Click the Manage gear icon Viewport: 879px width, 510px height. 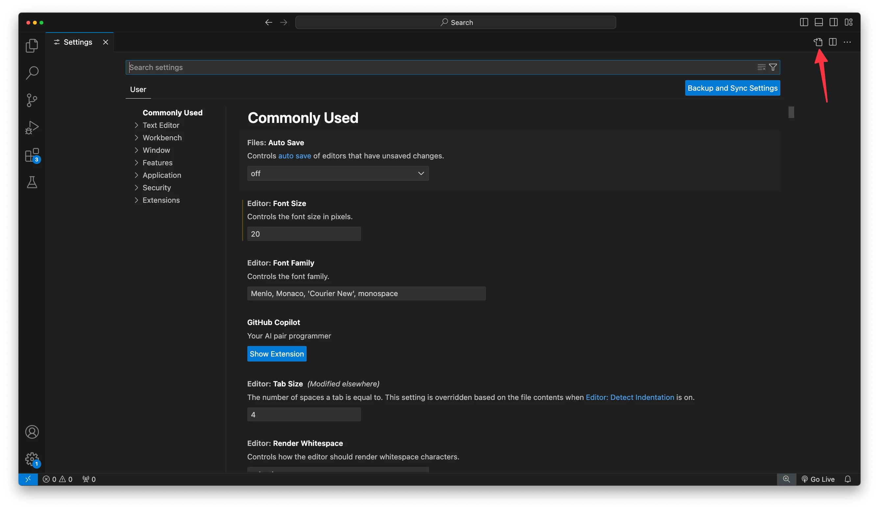(32, 459)
